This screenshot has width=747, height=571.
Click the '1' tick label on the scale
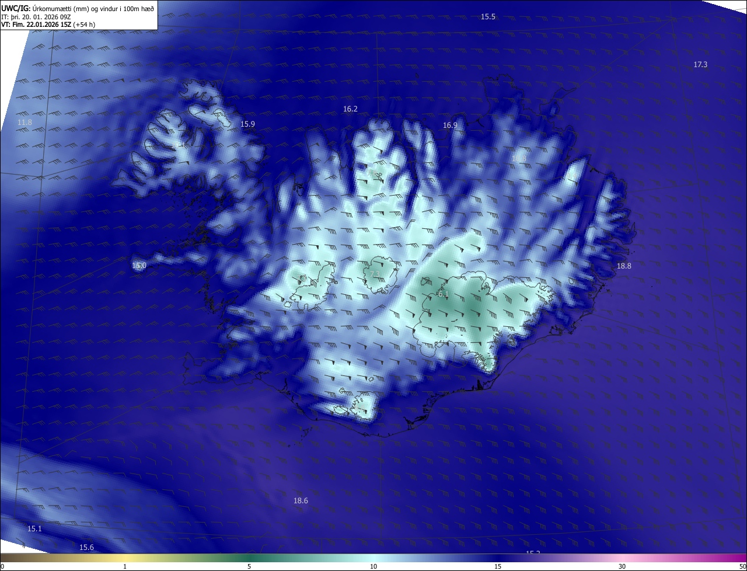point(125,567)
